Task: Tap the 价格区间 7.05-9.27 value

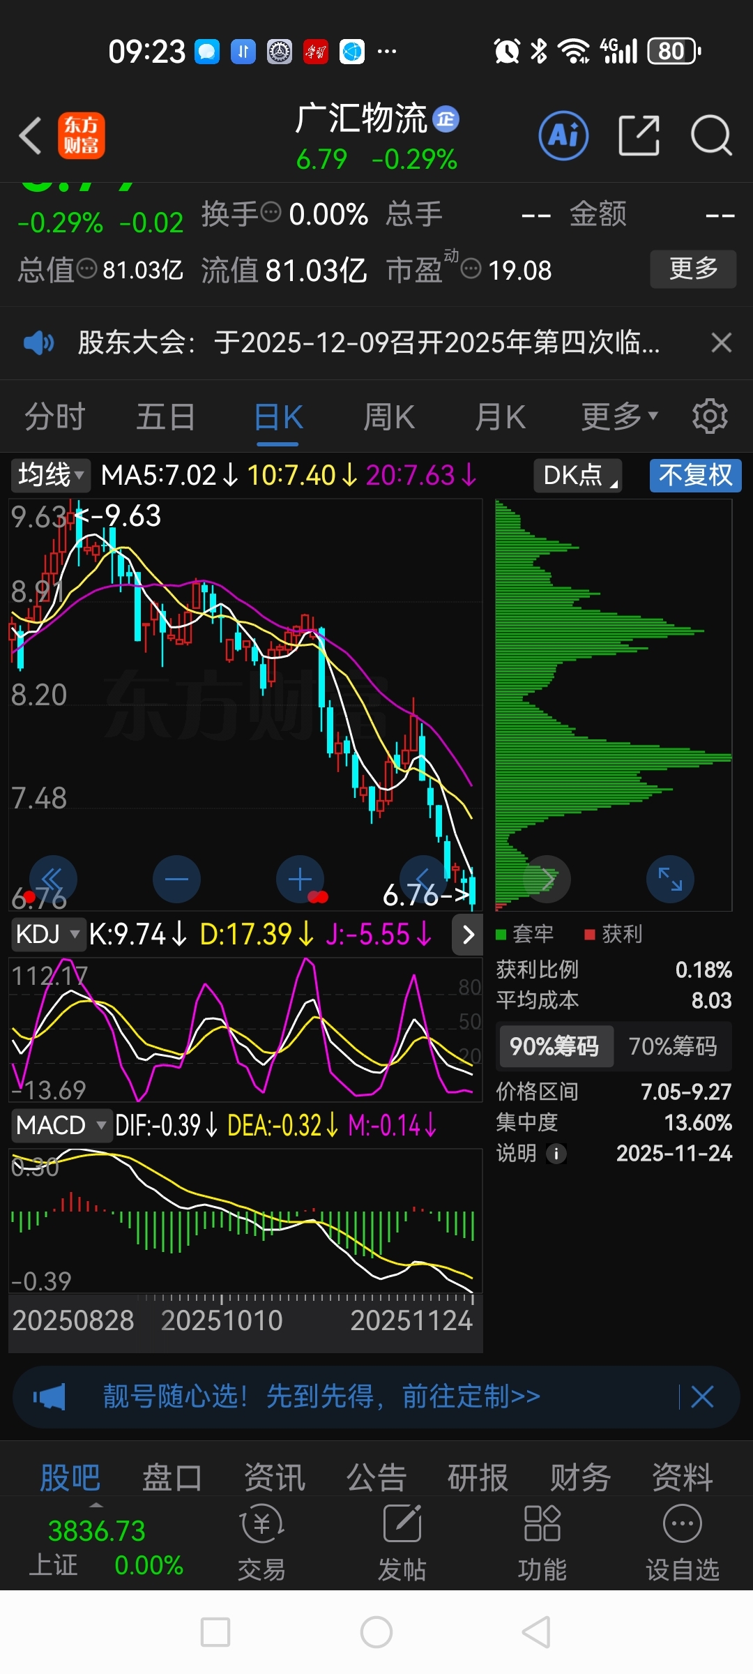Action: click(x=686, y=1092)
